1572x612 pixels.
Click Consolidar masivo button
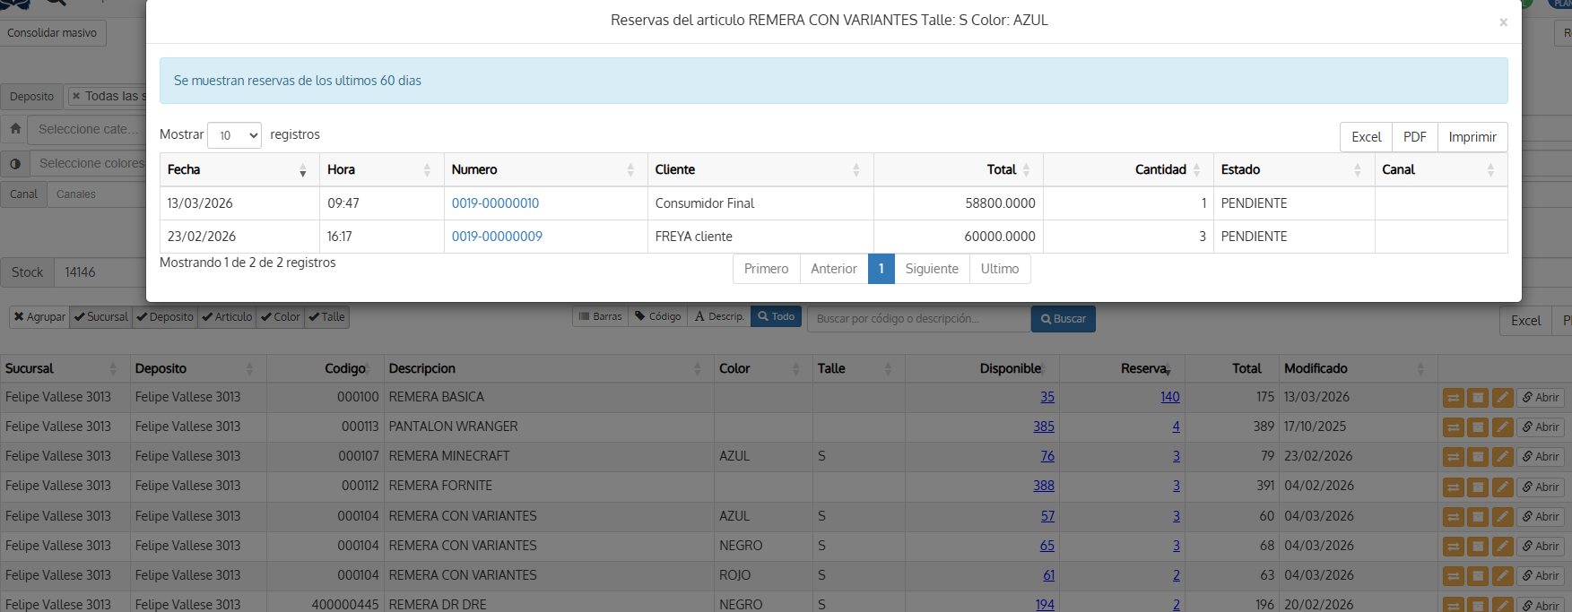52,33
